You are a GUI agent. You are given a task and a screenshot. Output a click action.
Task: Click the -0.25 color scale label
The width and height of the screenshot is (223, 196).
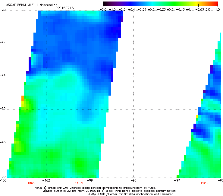[162, 10]
